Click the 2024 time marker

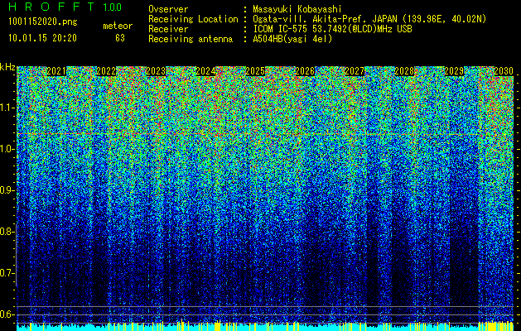pyautogui.click(x=205, y=71)
